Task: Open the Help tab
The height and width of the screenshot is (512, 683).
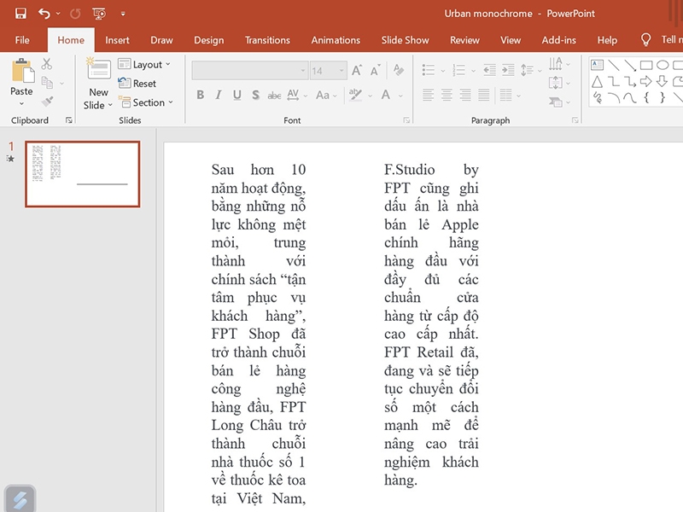Action: click(x=607, y=40)
